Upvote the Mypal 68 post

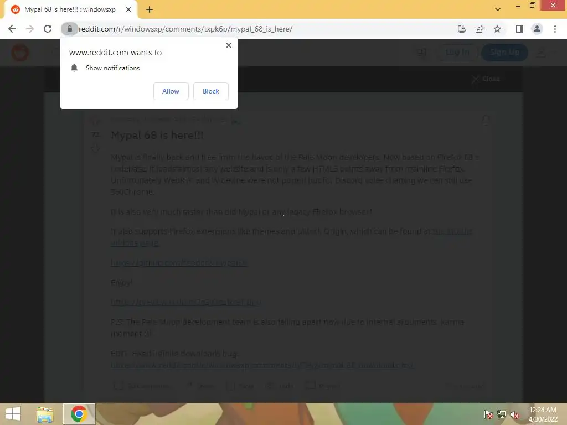(95, 120)
